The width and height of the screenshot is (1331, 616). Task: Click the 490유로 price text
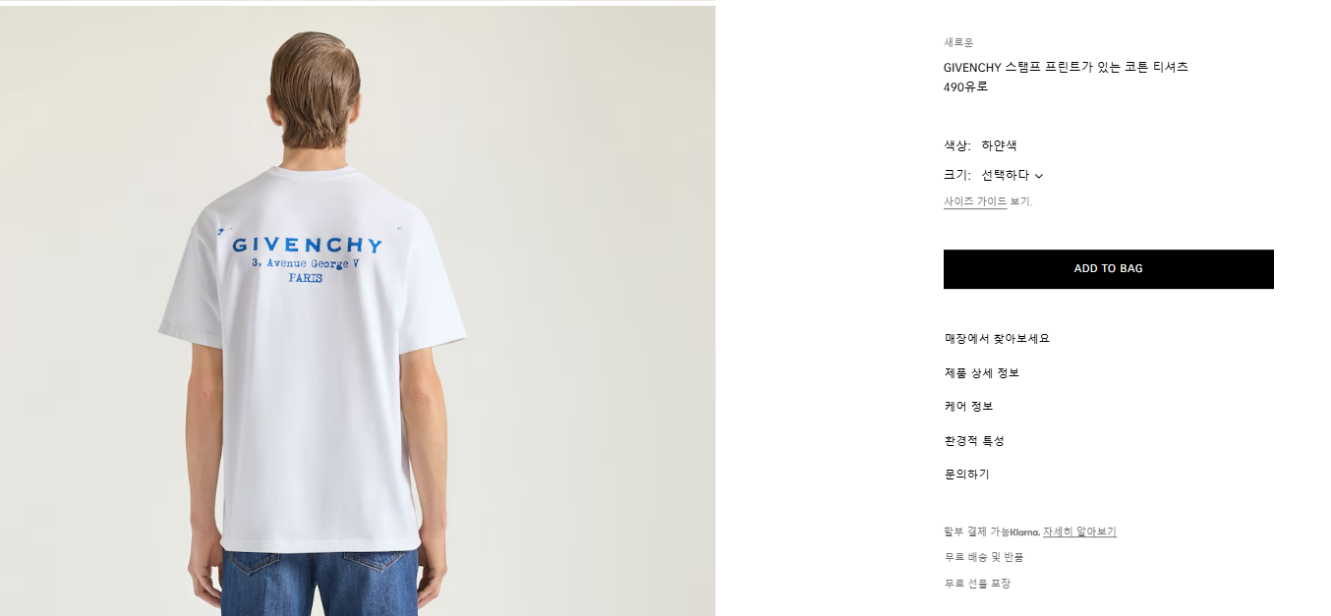(x=965, y=86)
